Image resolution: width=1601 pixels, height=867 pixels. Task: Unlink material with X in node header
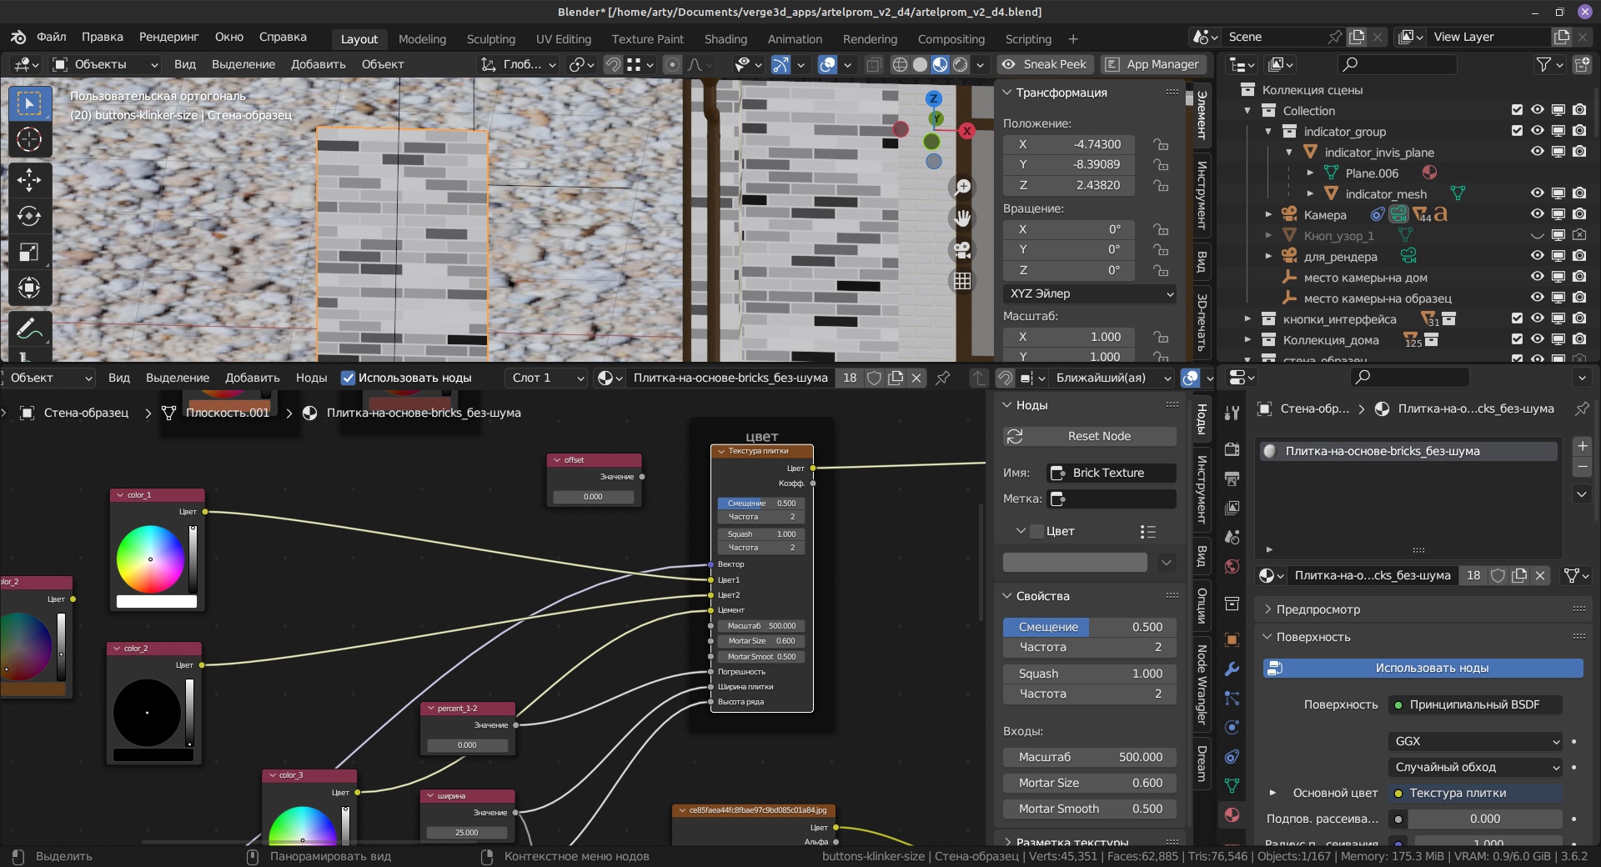(916, 378)
